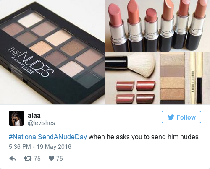
Task: Open the MAC lipsticks photo
Action: click(157, 26)
